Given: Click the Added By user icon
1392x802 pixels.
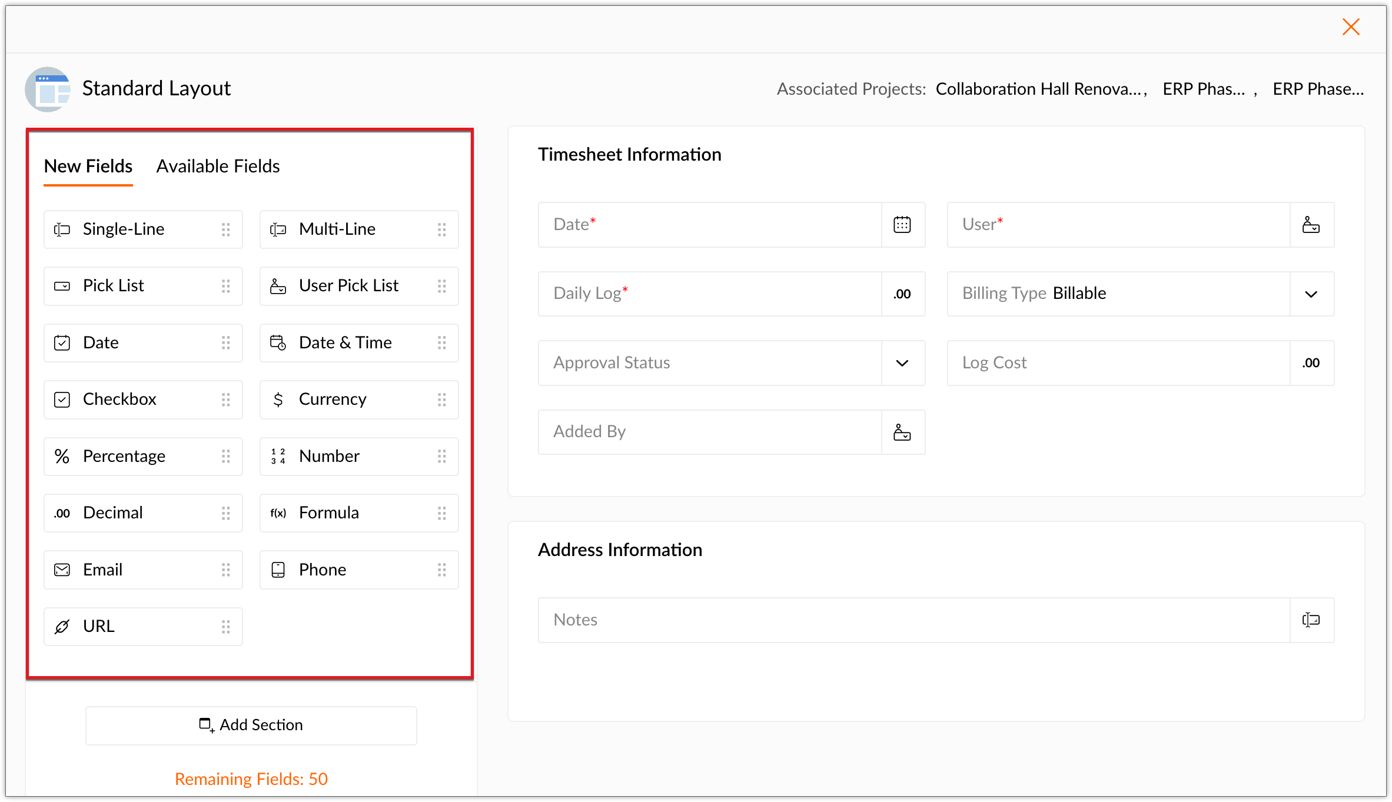Looking at the screenshot, I should pos(902,432).
